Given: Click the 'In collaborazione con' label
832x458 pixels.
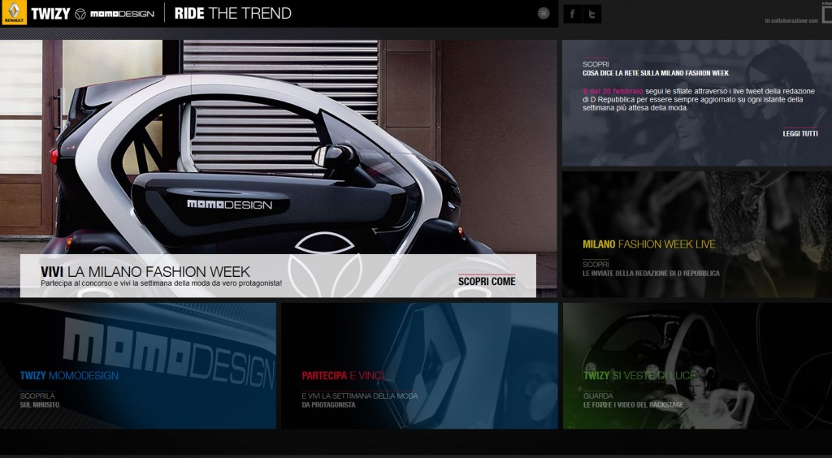Looking at the screenshot, I should pos(791,20).
